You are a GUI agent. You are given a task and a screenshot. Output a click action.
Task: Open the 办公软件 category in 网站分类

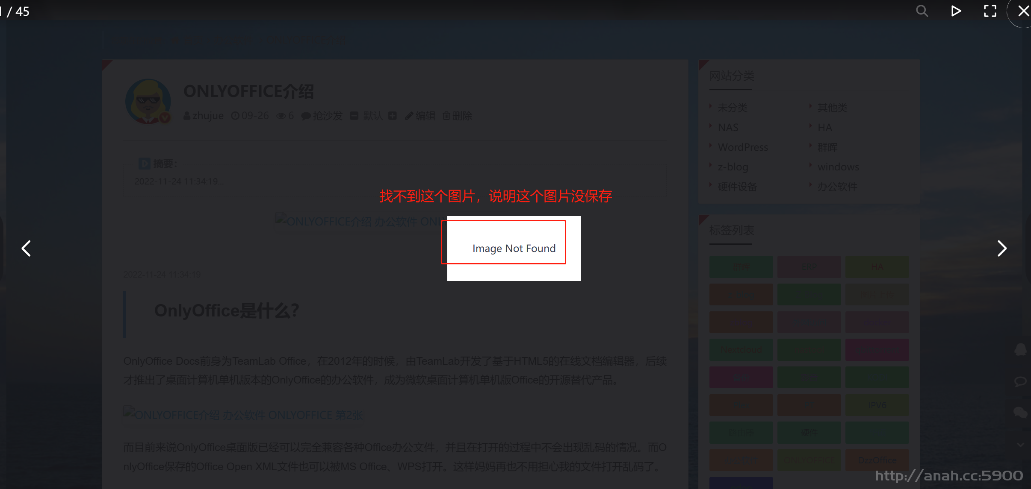pyautogui.click(x=837, y=186)
